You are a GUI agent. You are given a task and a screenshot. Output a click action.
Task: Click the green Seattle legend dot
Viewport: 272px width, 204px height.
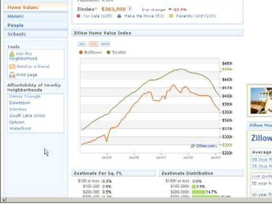[108, 52]
